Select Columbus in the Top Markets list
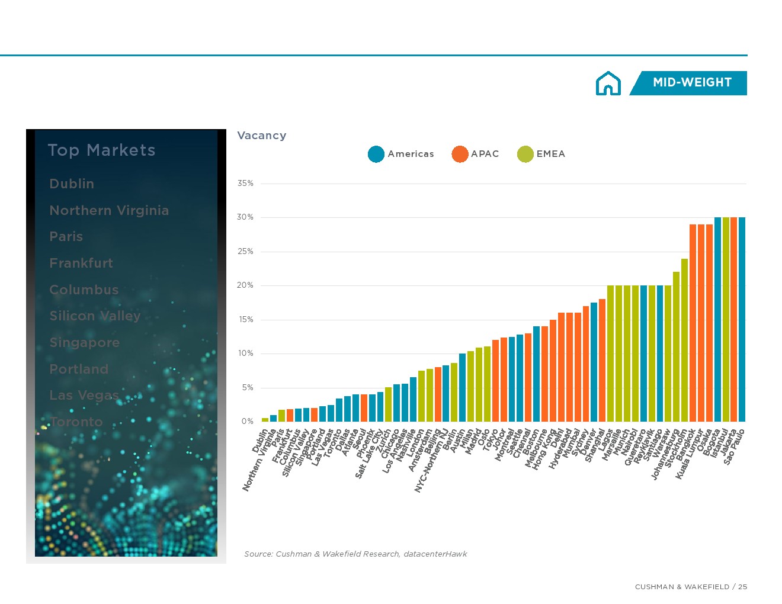Viewport: 782px width, 604px height. (x=84, y=290)
